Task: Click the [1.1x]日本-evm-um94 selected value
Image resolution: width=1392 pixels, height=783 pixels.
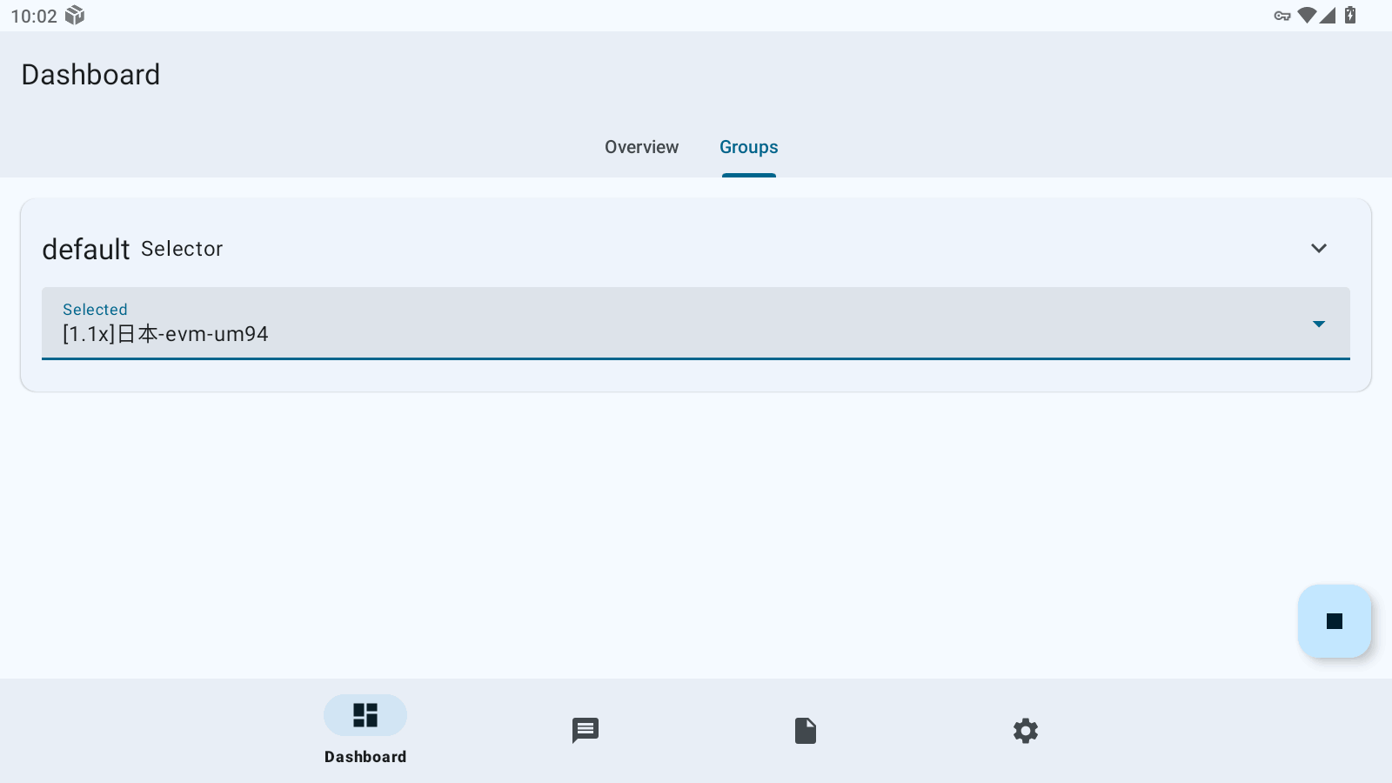Action: click(165, 334)
